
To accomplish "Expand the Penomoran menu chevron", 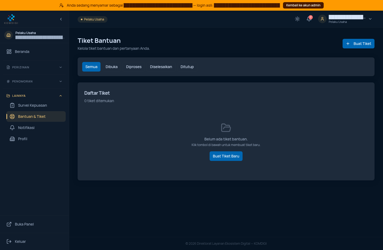I will coord(61,81).
